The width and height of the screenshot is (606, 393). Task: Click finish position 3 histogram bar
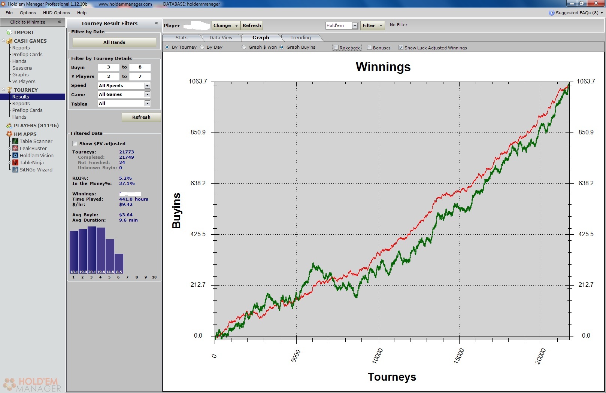pos(92,250)
